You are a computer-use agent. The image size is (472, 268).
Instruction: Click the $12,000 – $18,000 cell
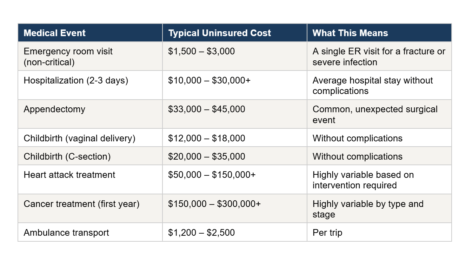[x=235, y=138]
